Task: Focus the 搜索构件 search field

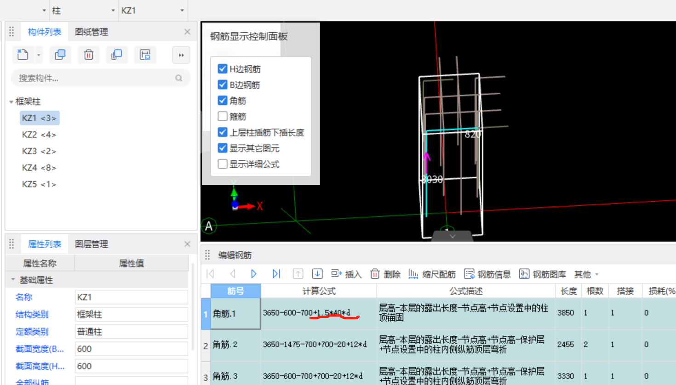Action: tap(100, 78)
